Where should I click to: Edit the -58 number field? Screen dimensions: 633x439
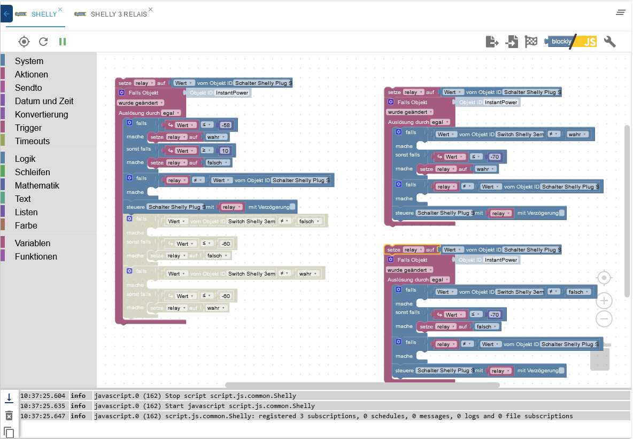click(226, 125)
